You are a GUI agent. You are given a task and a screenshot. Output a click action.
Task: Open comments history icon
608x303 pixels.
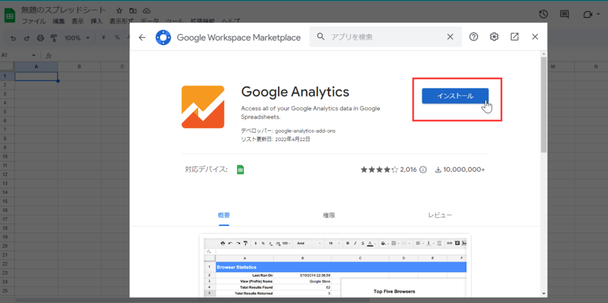click(x=564, y=14)
